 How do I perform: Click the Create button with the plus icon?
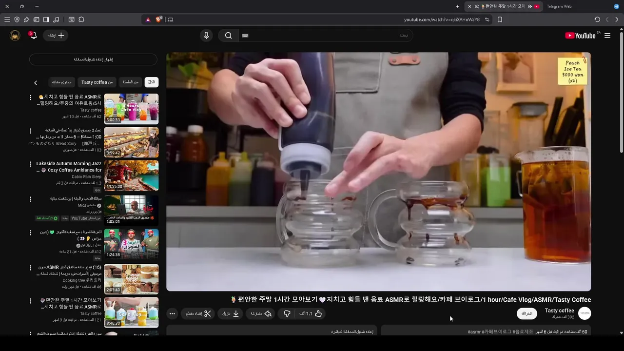click(56, 35)
